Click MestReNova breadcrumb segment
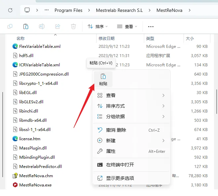Screen dimensions: 218x196 tap(169, 10)
